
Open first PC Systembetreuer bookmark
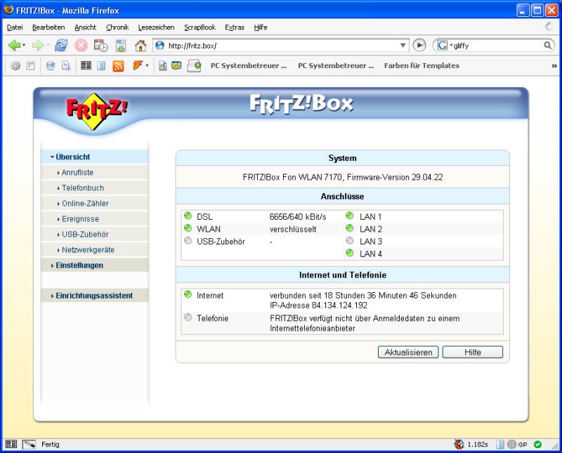(249, 65)
